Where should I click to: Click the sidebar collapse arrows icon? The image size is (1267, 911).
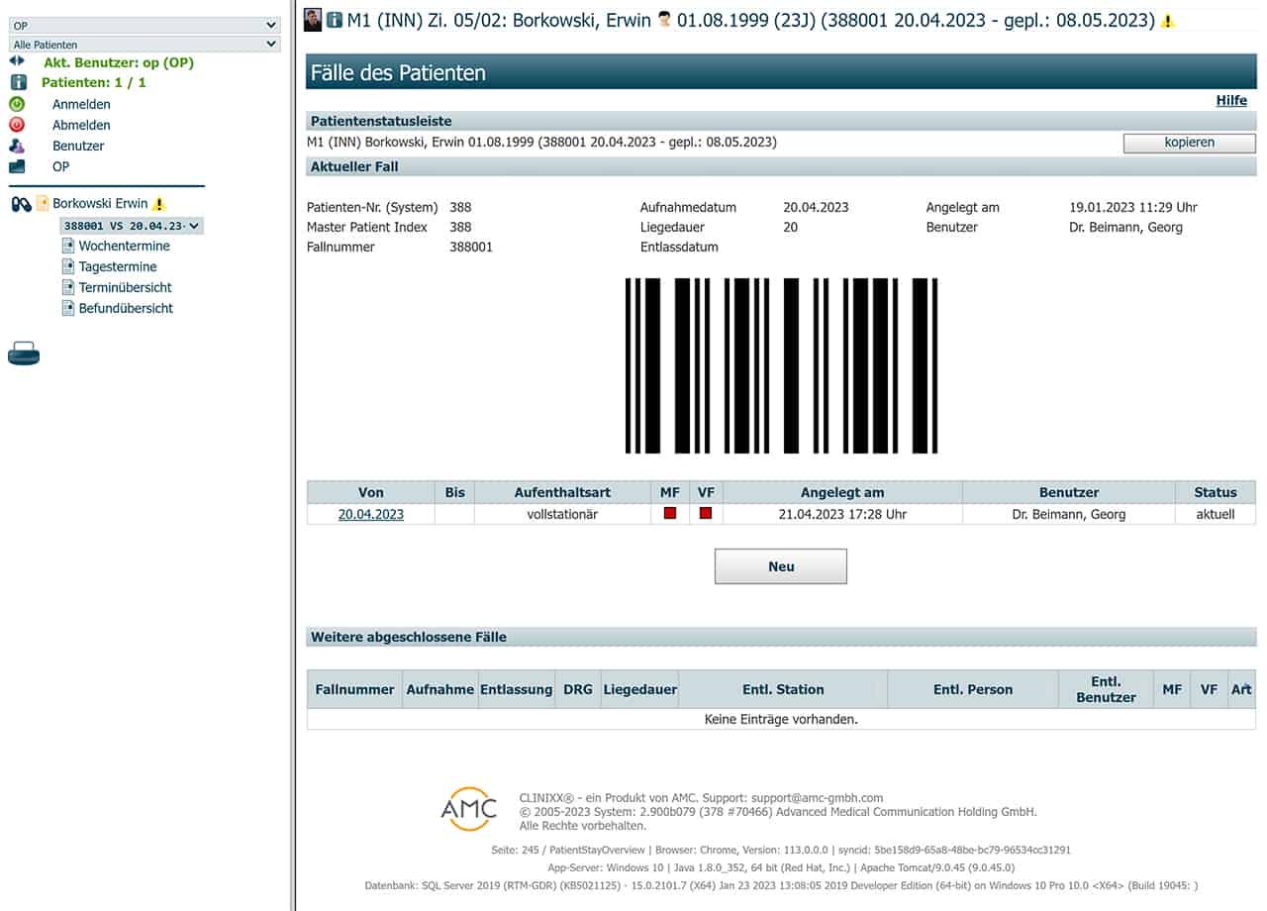(17, 61)
